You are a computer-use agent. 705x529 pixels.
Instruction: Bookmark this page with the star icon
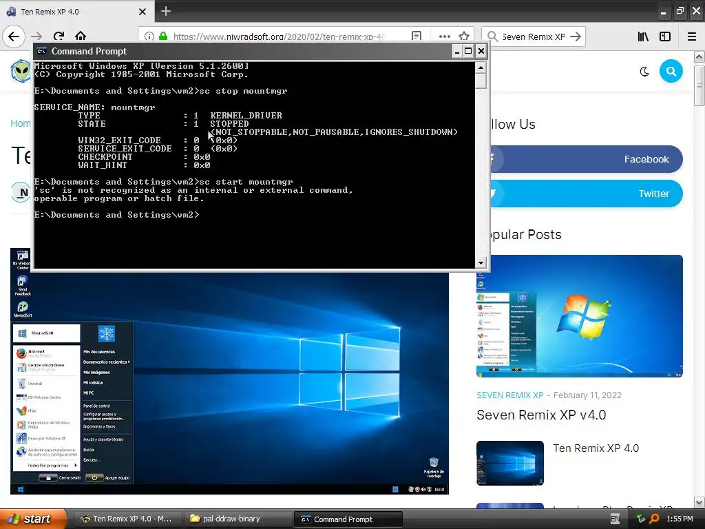464,37
